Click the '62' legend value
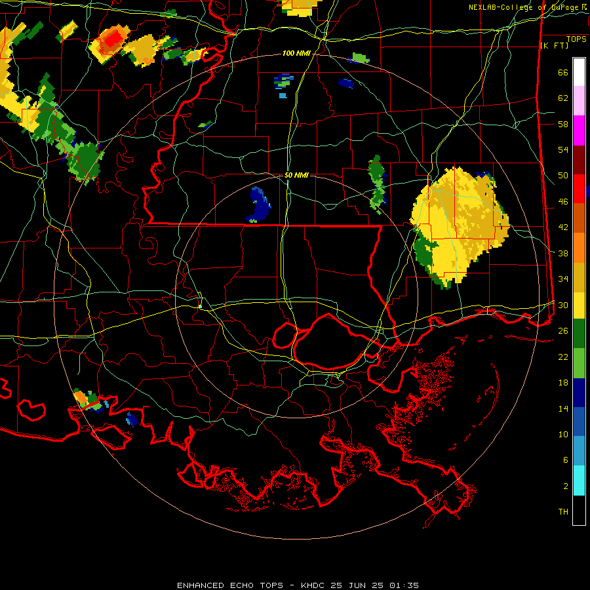 click(x=563, y=98)
